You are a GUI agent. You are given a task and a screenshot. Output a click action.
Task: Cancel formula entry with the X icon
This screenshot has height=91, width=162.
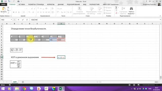[x=18, y=20]
